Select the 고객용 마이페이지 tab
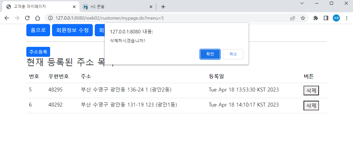This screenshot has height=146, width=353. (40, 7)
